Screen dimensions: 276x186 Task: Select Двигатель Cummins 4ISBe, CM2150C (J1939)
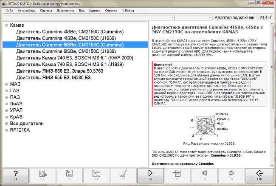[66, 38]
